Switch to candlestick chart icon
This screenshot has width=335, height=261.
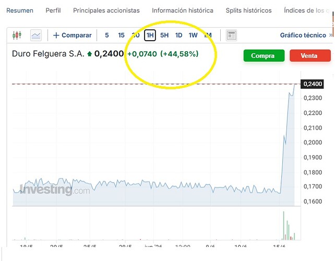tap(17, 35)
